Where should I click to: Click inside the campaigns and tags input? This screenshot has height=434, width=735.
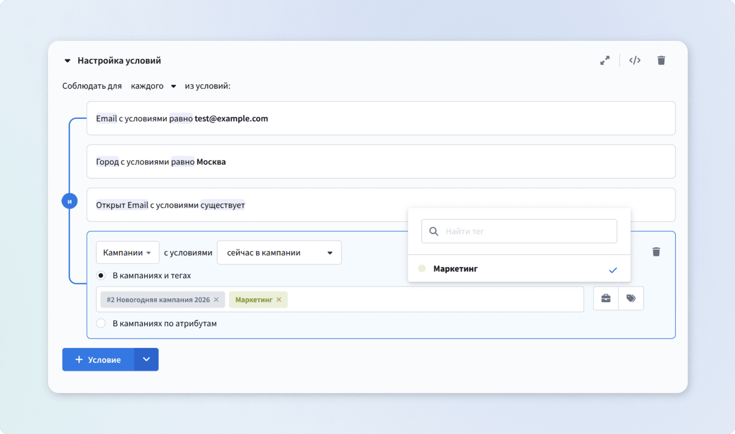point(340,299)
